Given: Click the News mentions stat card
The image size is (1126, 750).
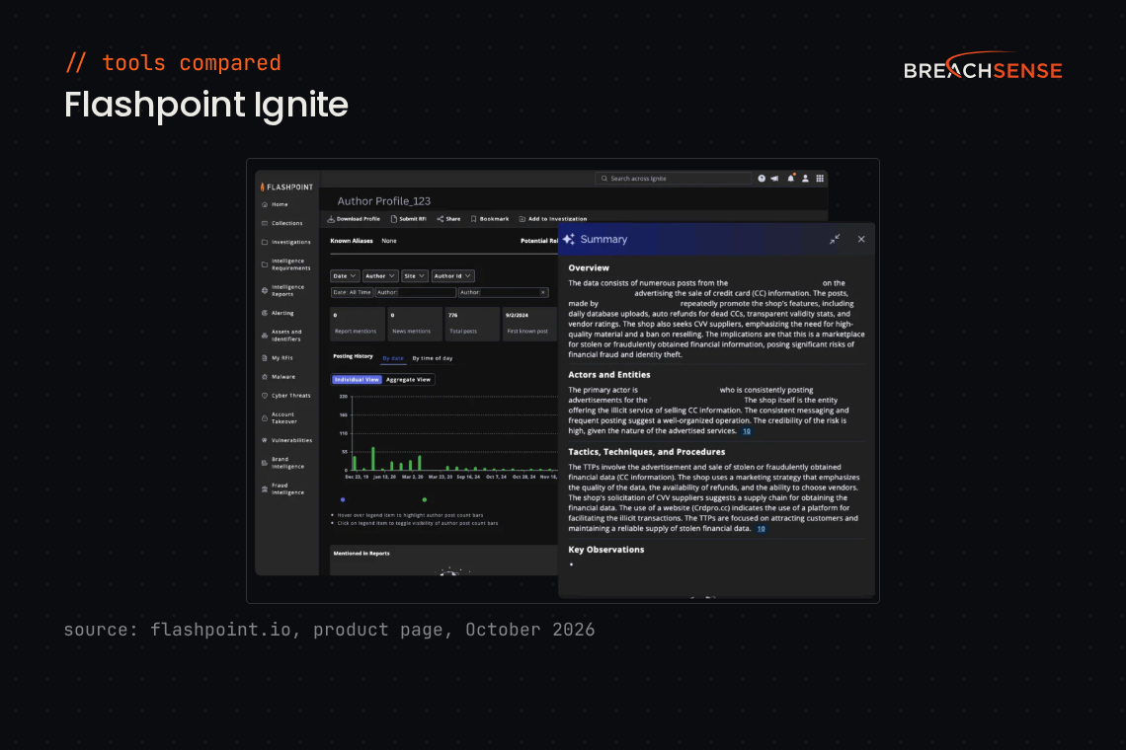Looking at the screenshot, I should tap(415, 324).
